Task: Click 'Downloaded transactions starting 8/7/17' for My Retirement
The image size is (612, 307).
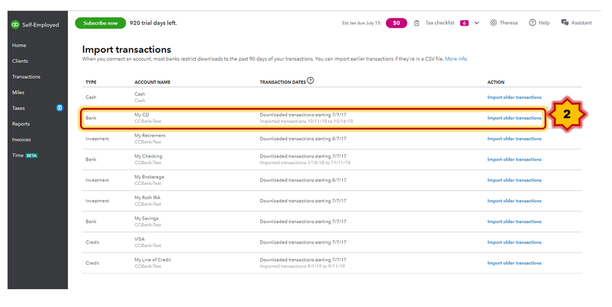Action: coord(303,138)
